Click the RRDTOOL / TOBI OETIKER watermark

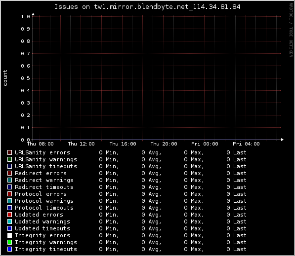pos(291,30)
